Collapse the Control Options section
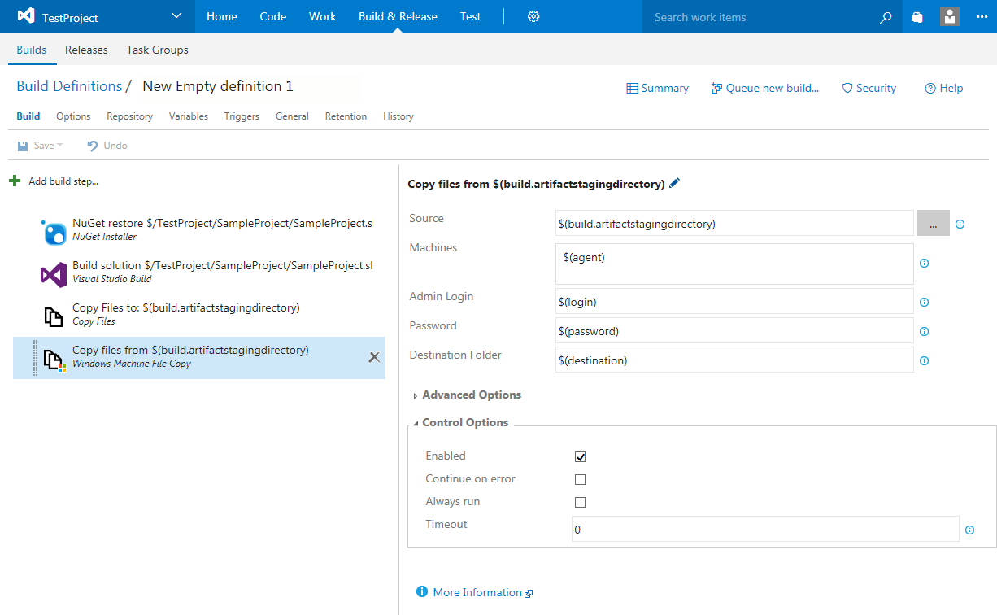Viewport: 997px width, 615px height. point(464,423)
